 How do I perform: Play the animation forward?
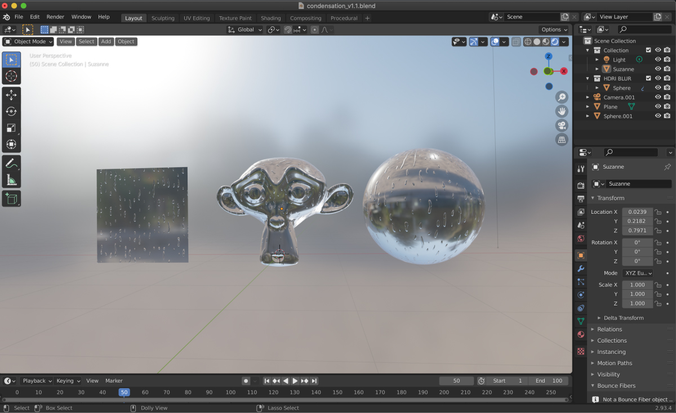(x=295, y=381)
